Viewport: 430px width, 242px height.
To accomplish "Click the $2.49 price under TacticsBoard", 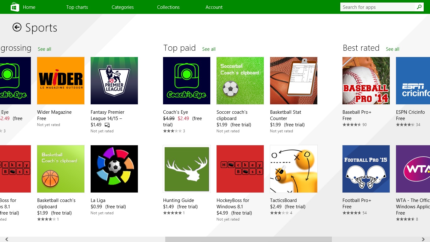I will coord(276,207).
